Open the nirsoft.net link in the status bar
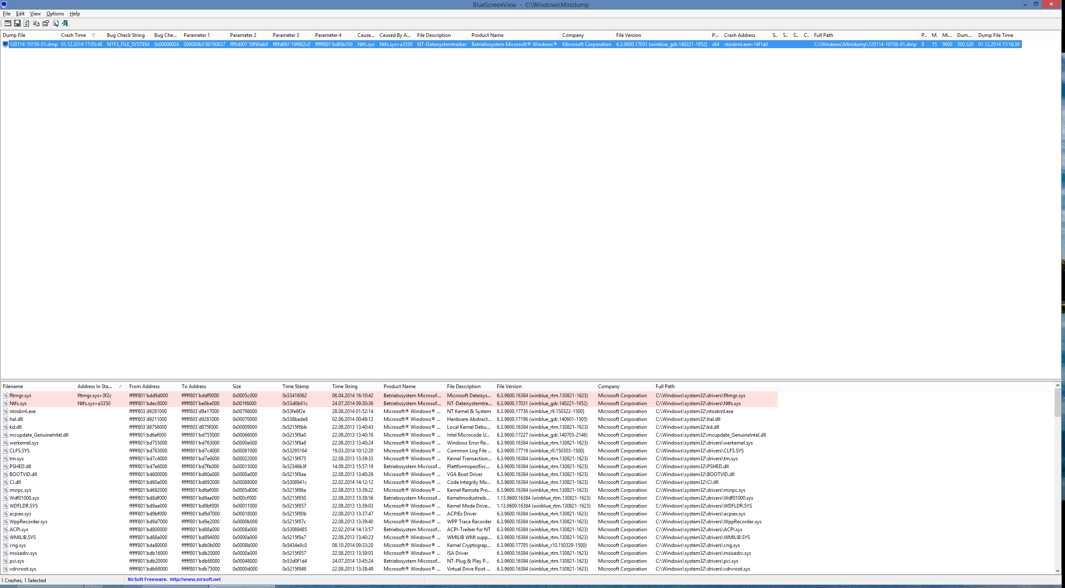The image size is (1065, 588). [195, 579]
